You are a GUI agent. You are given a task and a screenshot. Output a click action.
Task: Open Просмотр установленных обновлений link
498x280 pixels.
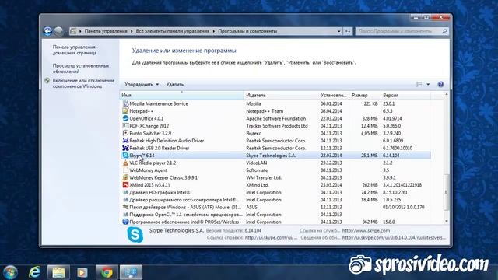pos(81,68)
